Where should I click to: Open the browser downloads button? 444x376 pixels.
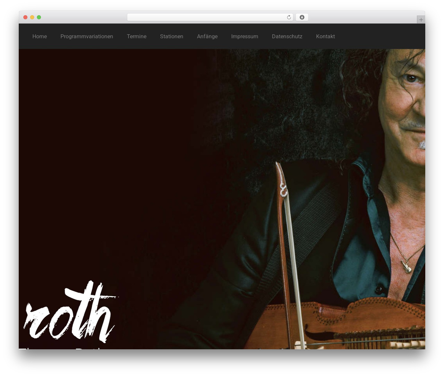click(302, 17)
